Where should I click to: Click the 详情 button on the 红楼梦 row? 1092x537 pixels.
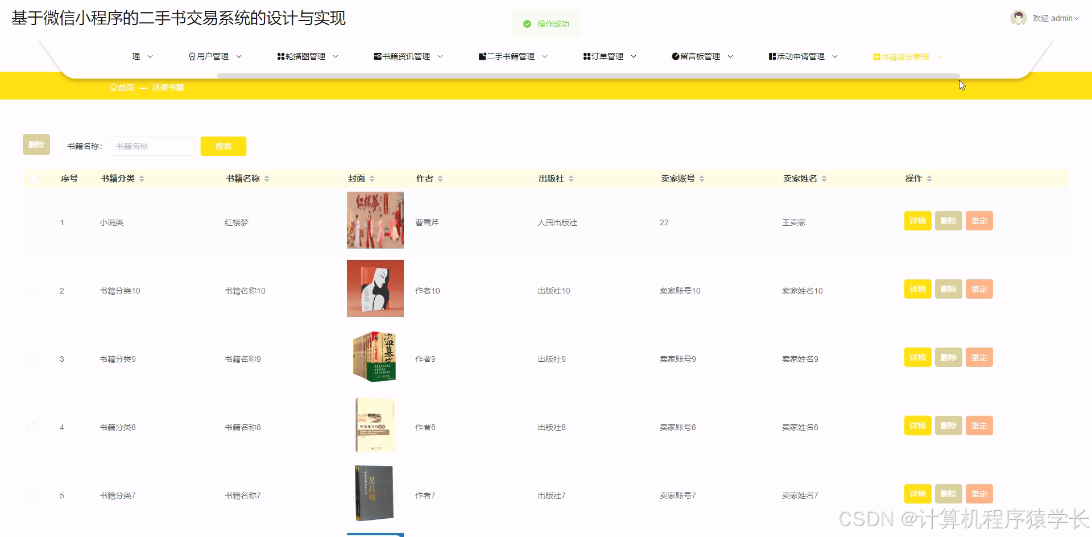pos(917,221)
